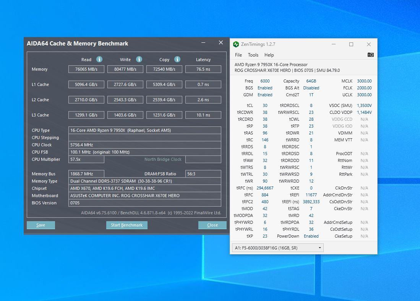The width and height of the screenshot is (420, 301).
Task: Select the Memory Latency value 76.5 ns
Action: point(203,69)
